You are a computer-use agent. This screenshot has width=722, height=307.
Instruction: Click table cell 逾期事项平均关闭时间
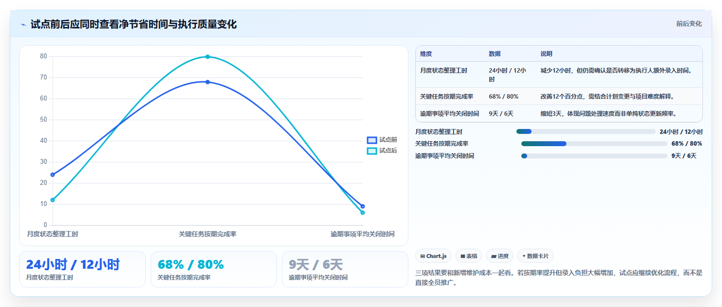pyautogui.click(x=450, y=114)
